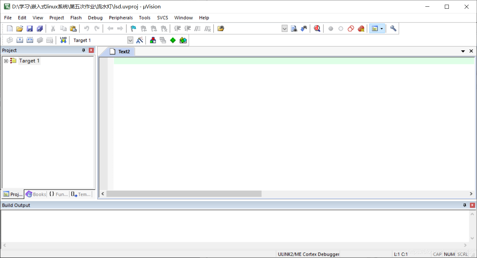477x258 pixels.
Task: Click the Cut scissors icon
Action: point(53,28)
